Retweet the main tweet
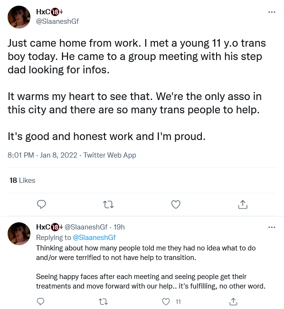The width and height of the screenshot is (284, 309). point(108,205)
